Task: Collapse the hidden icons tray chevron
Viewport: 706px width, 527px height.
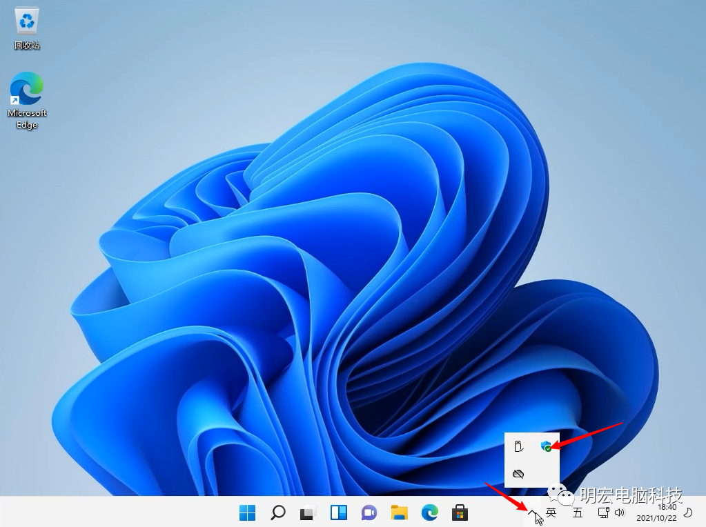Action: click(532, 512)
